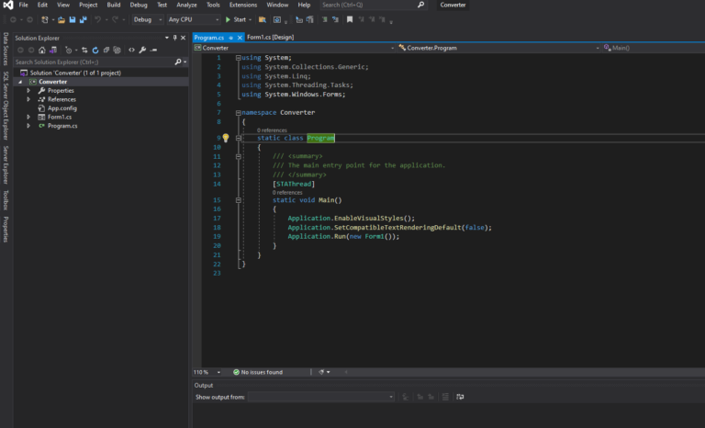This screenshot has width=705, height=428.
Task: Click the Navigate Backward toolbar icon
Action: 13,20
